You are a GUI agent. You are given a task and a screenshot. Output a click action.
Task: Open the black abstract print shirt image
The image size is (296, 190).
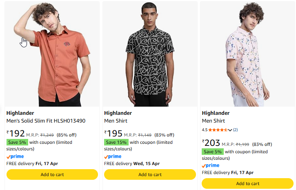pos(150,55)
